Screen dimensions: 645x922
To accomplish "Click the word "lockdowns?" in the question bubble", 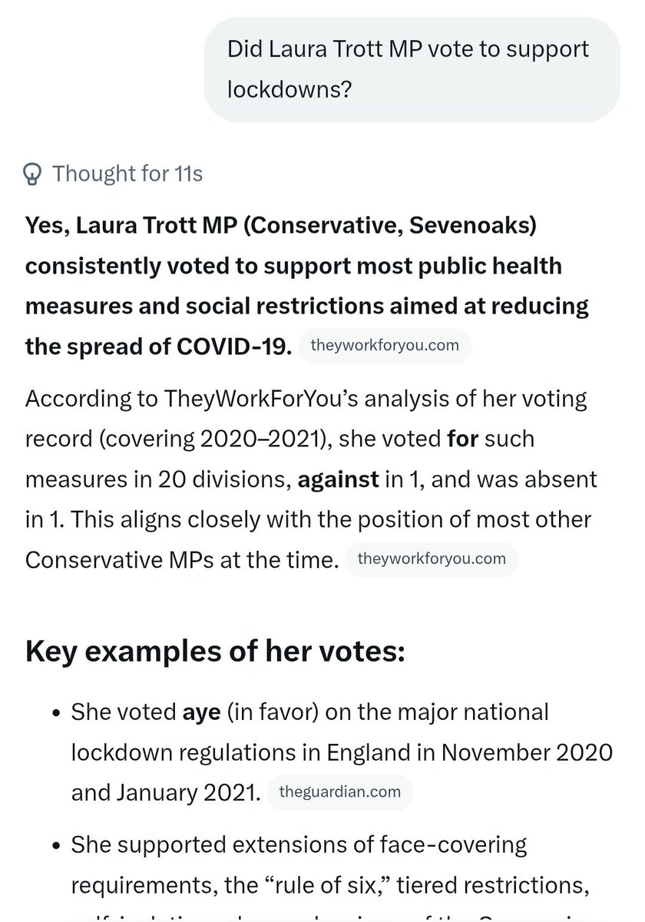I will click(x=289, y=90).
